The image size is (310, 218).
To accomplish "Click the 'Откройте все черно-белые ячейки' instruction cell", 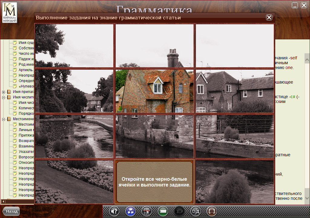I will click(x=155, y=182).
